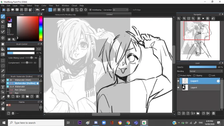Open the Snap menu
Viewport: 224px width, 126px height.
click(x=37, y=6)
